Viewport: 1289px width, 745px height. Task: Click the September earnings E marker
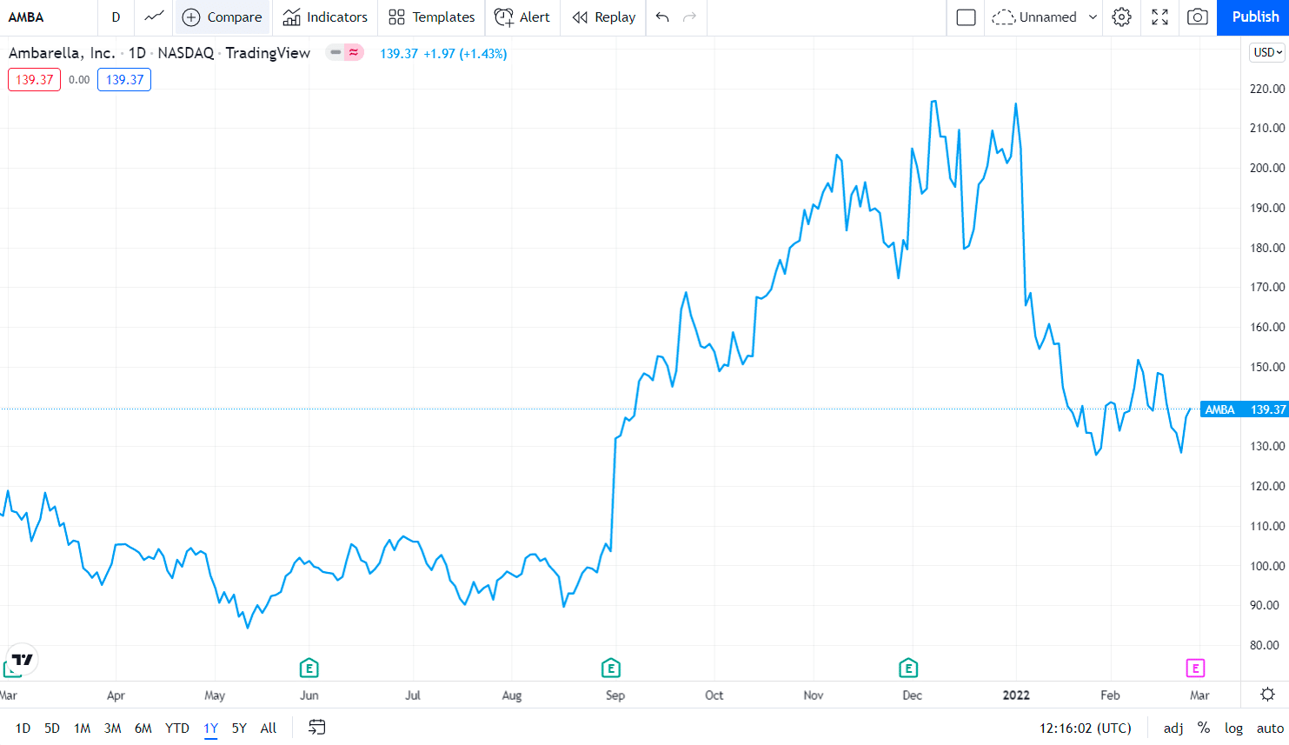point(611,668)
